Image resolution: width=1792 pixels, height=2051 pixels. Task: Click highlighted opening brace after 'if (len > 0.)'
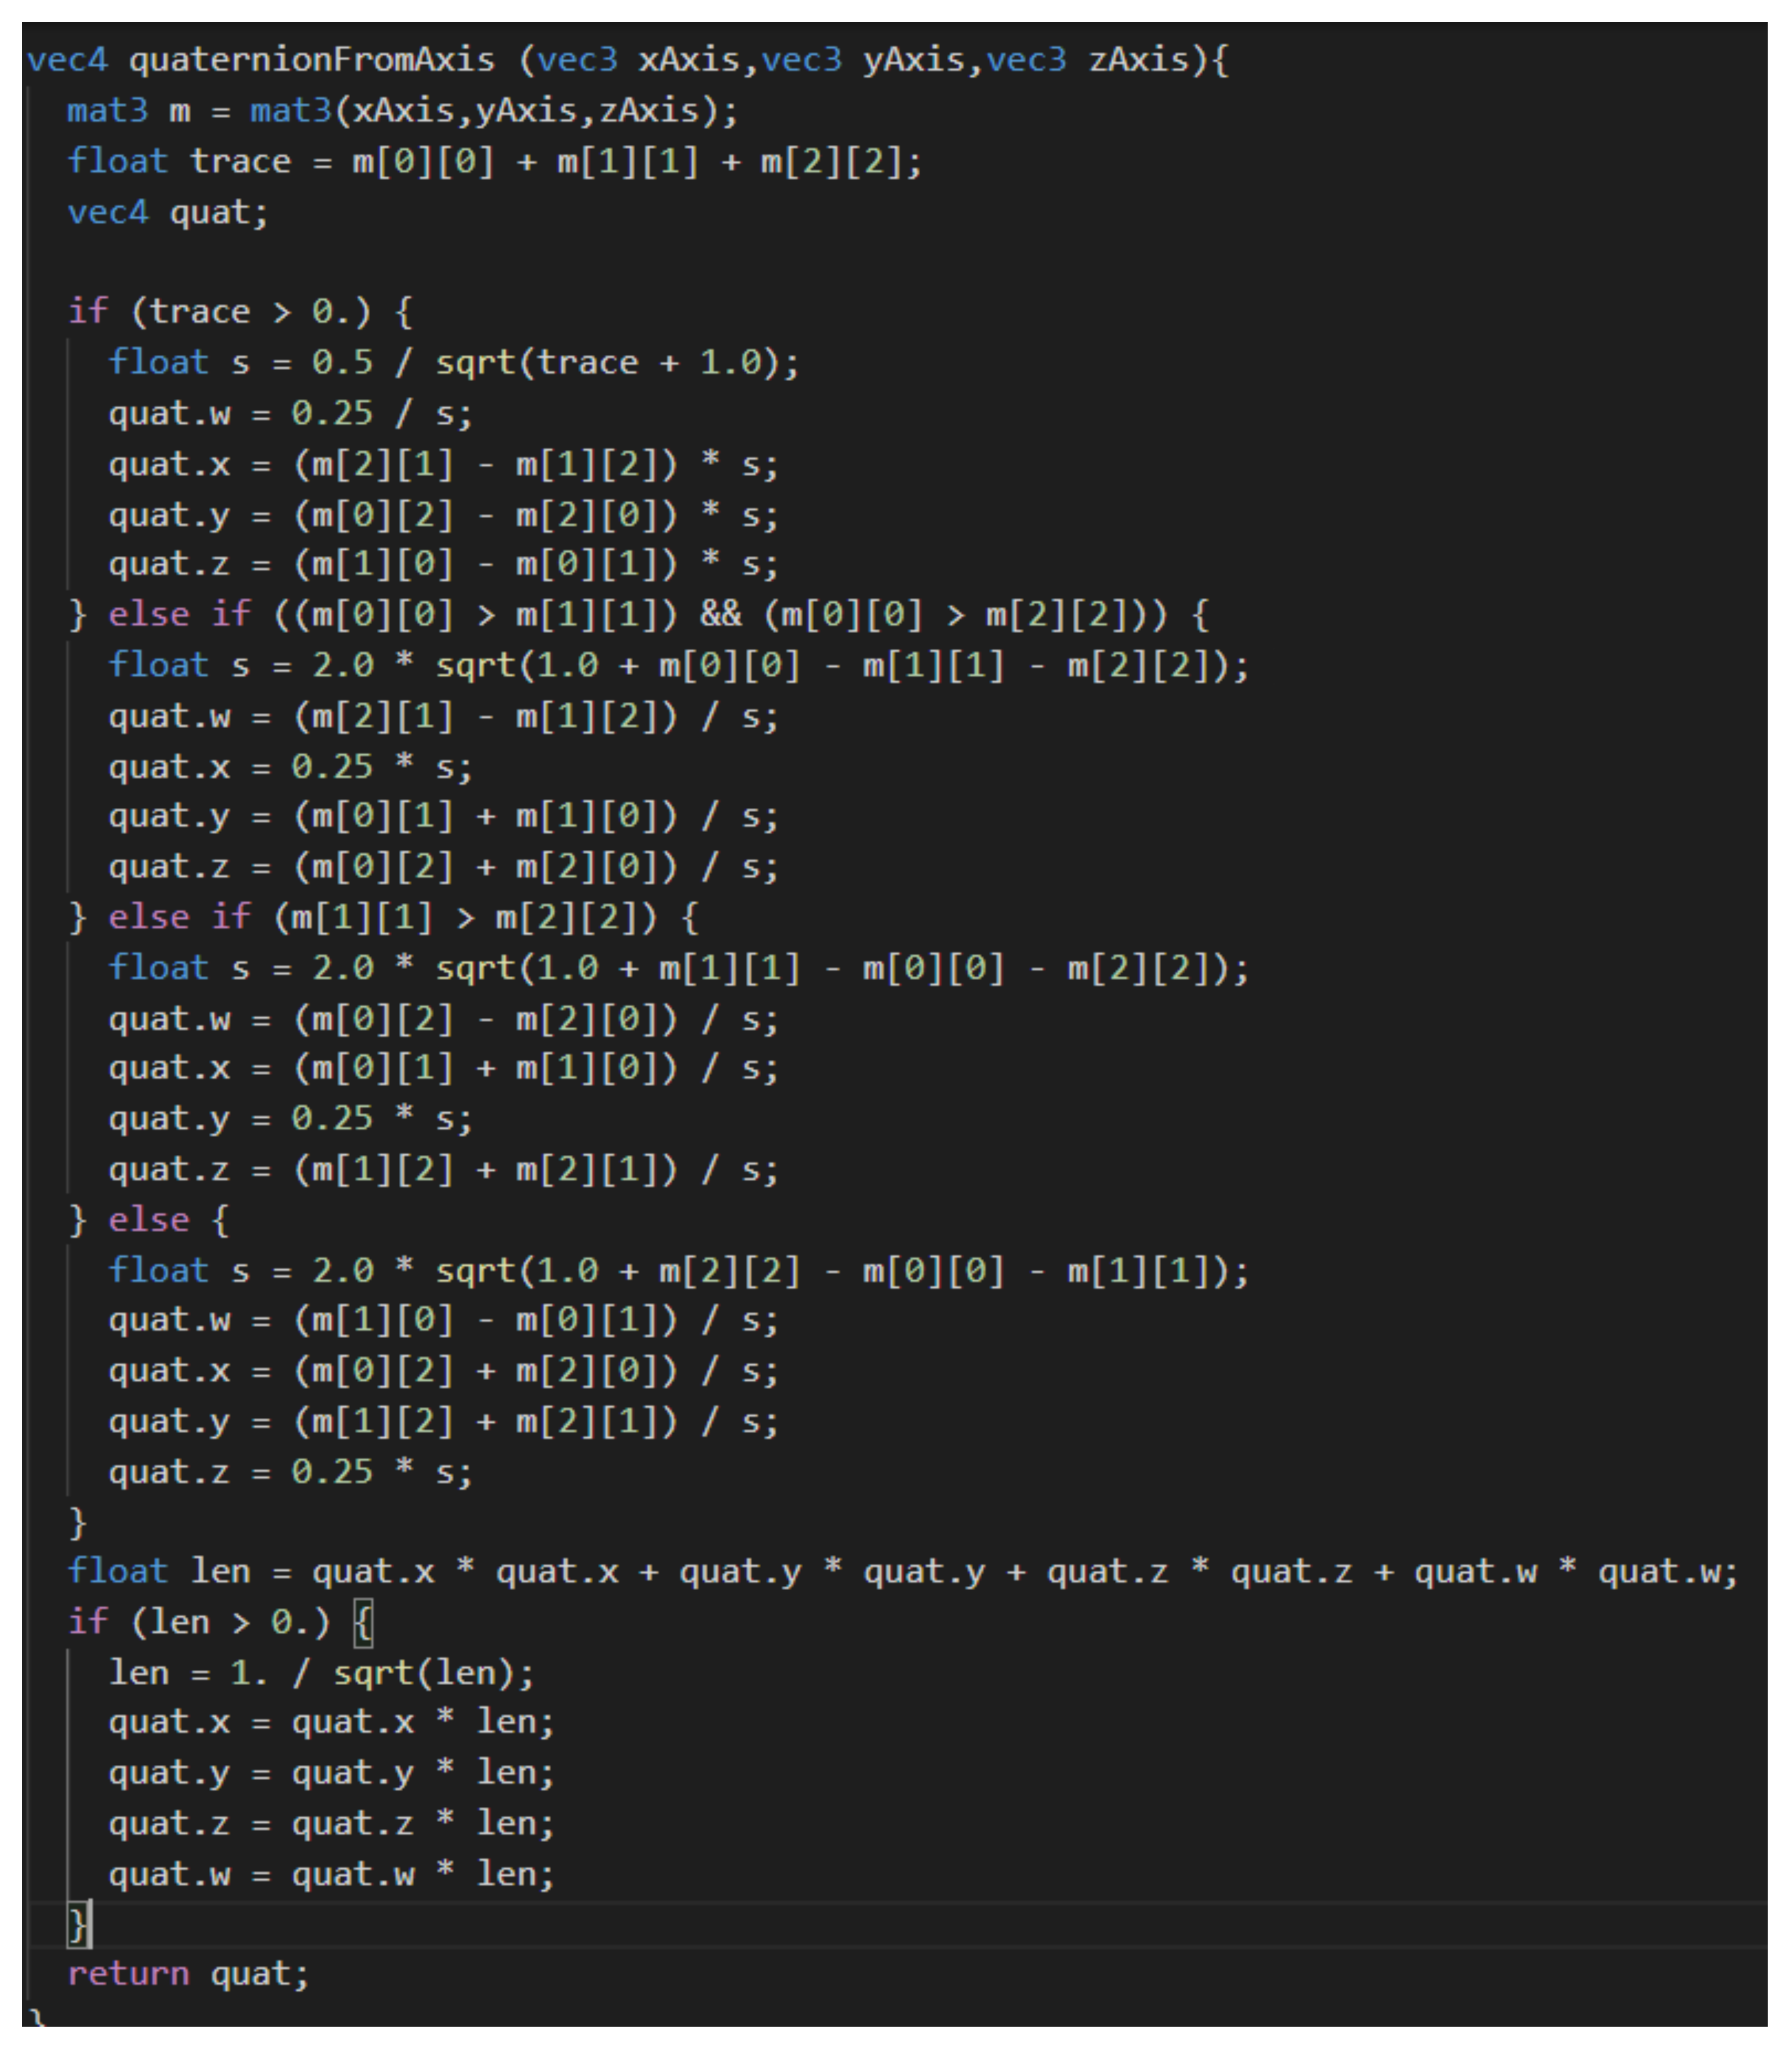[x=364, y=1622]
